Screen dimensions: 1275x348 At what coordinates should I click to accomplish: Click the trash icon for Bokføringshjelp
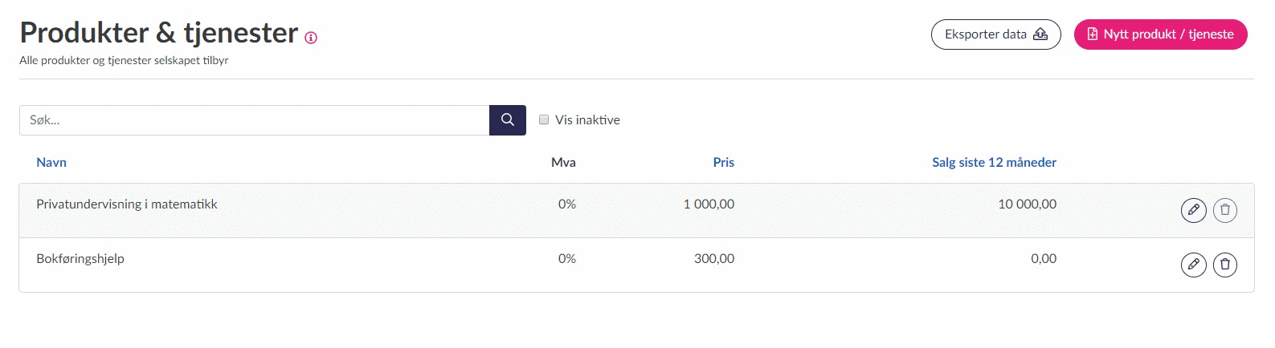[x=1224, y=265]
